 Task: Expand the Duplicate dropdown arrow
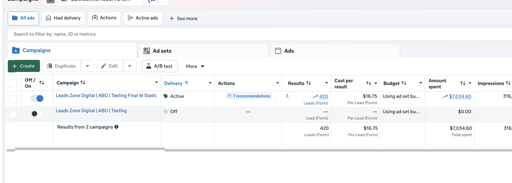click(87, 66)
